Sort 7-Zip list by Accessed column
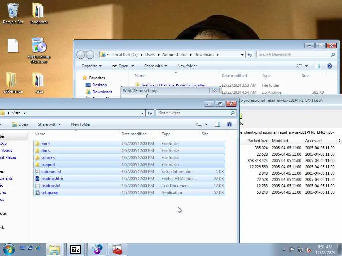This screenshot has height=256, width=342. point(320,141)
